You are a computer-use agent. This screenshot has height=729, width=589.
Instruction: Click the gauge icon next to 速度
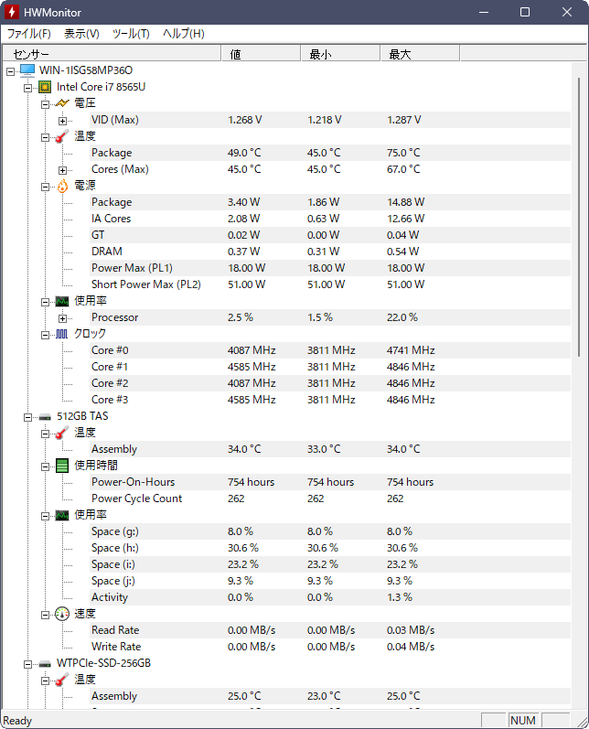pyautogui.click(x=62, y=614)
